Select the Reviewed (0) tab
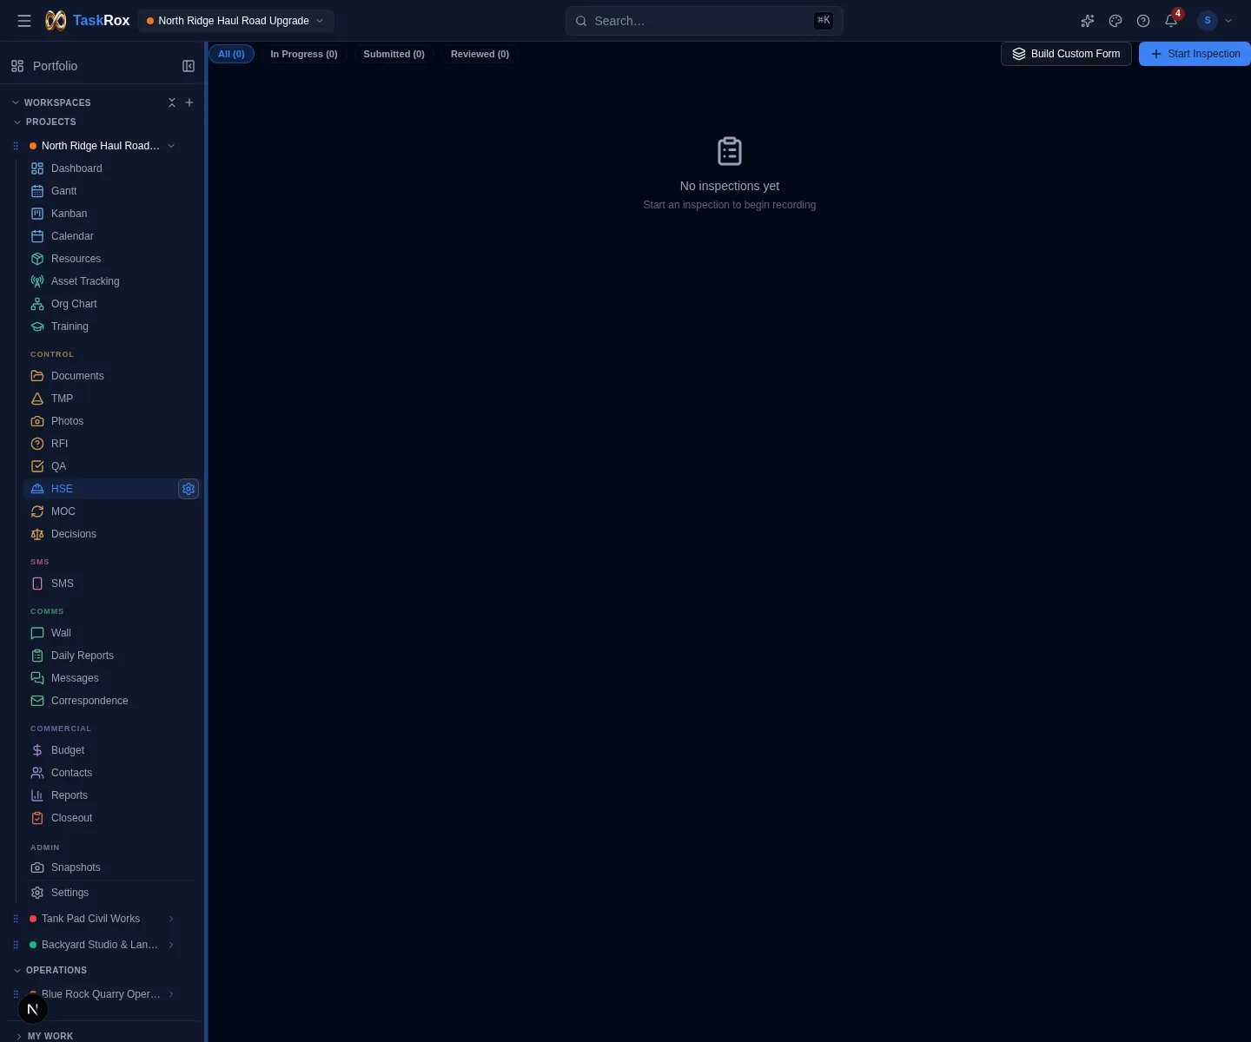Screen dimensions: 1251x1042 click(x=480, y=54)
